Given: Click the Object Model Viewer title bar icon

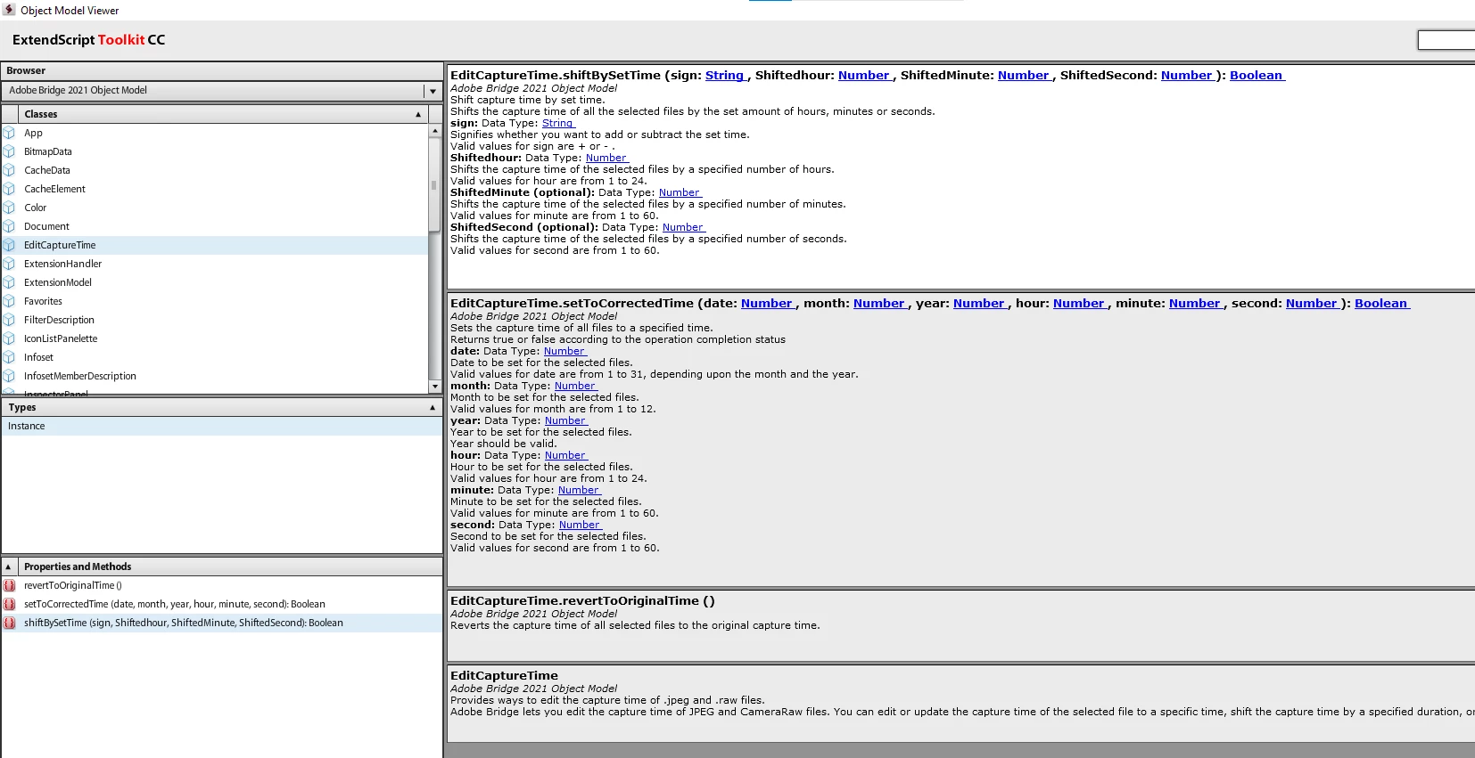Looking at the screenshot, I should tap(9, 10).
